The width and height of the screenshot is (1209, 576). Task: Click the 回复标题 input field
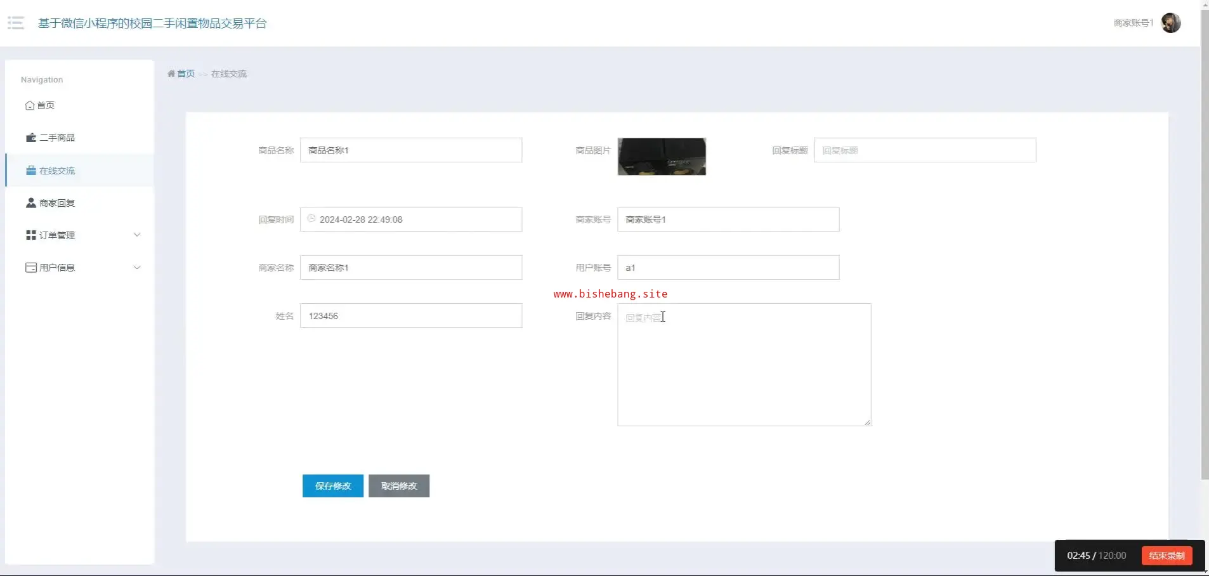[x=925, y=150]
